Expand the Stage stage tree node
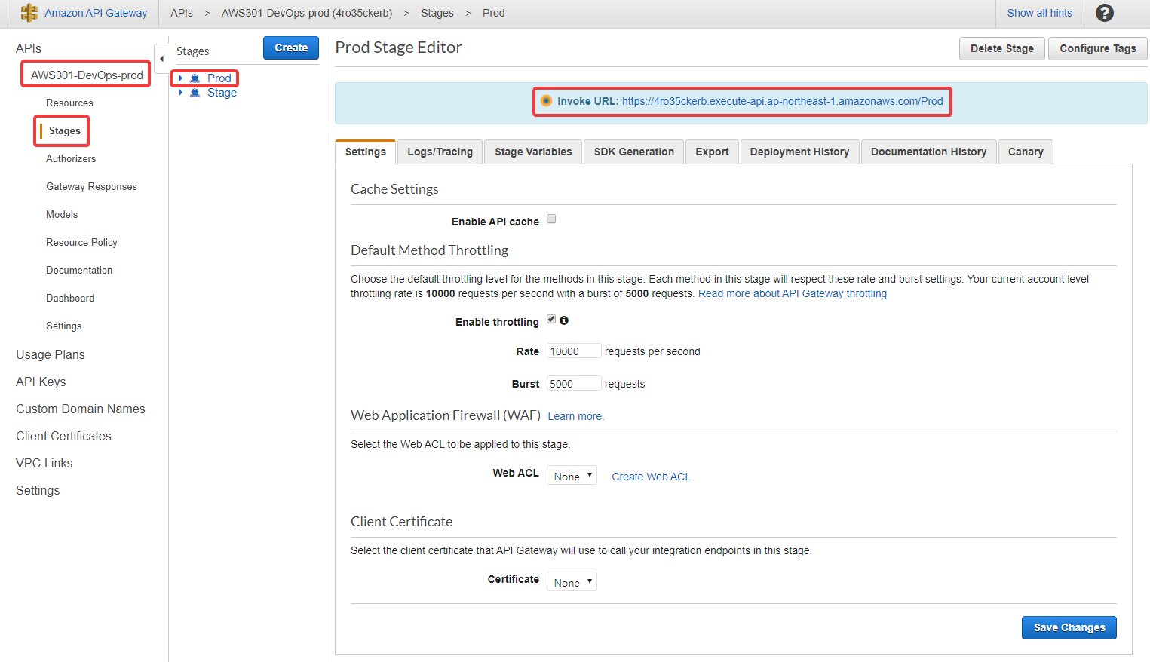The height and width of the screenshot is (662, 1150). coord(180,93)
